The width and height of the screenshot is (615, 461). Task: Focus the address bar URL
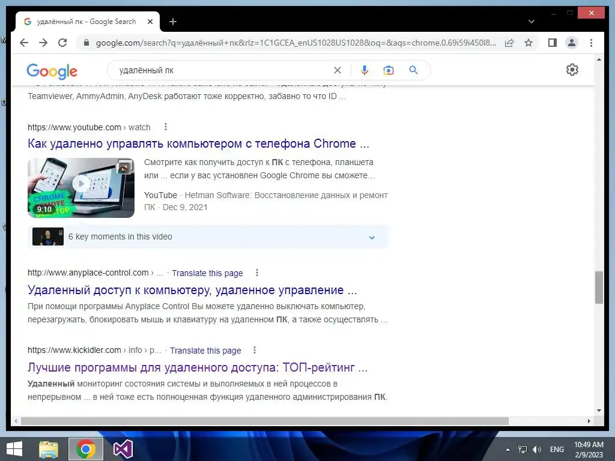coord(296,43)
